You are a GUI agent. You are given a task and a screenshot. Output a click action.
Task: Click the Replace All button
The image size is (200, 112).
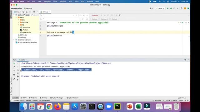[104, 19]
